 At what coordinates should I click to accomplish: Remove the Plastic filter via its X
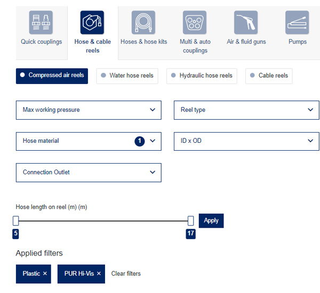tap(45, 274)
